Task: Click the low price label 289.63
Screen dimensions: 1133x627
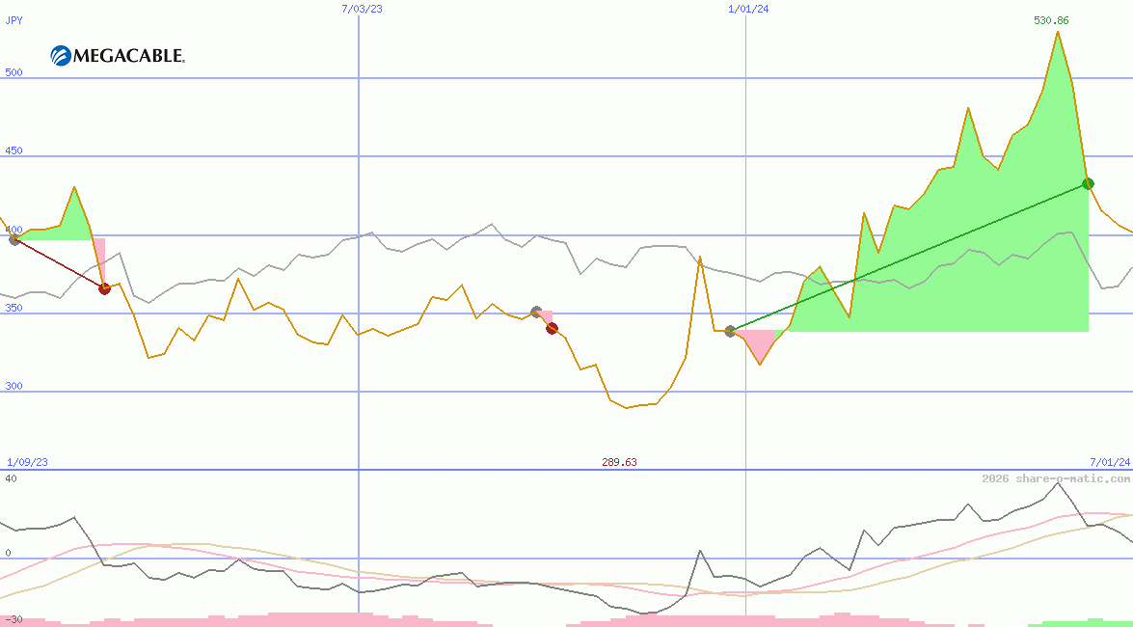Action: [619, 462]
